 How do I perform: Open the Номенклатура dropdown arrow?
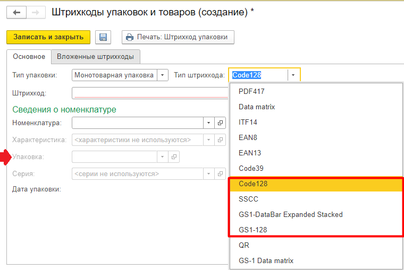coord(209,123)
